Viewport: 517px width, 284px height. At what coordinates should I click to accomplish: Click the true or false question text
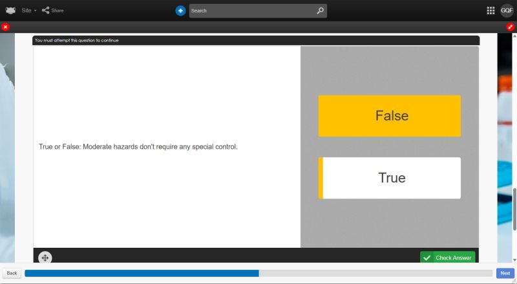point(138,147)
